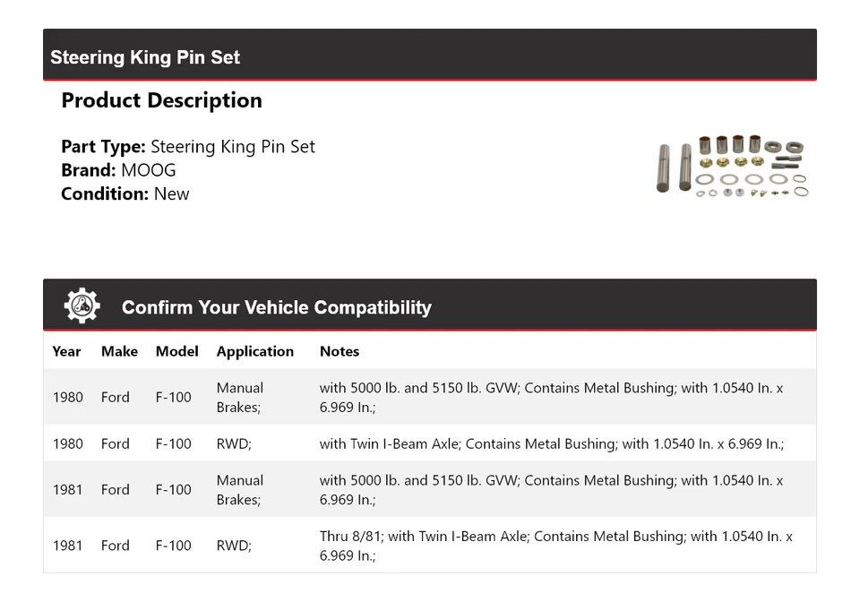Select the Notes column header
This screenshot has width=860, height=602.
coord(339,351)
